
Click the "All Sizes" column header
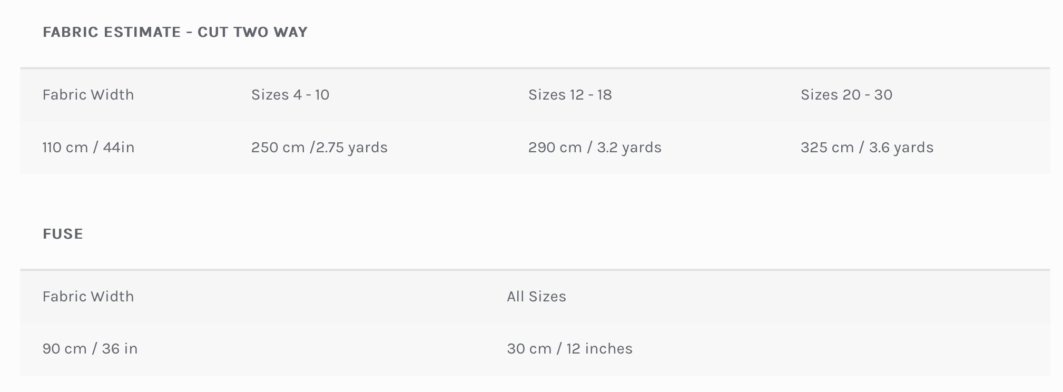536,297
